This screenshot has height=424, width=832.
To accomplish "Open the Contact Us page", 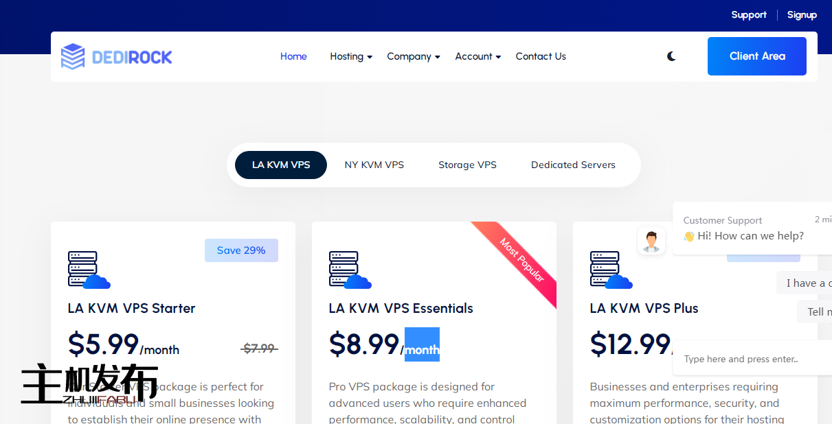I will click(x=541, y=56).
